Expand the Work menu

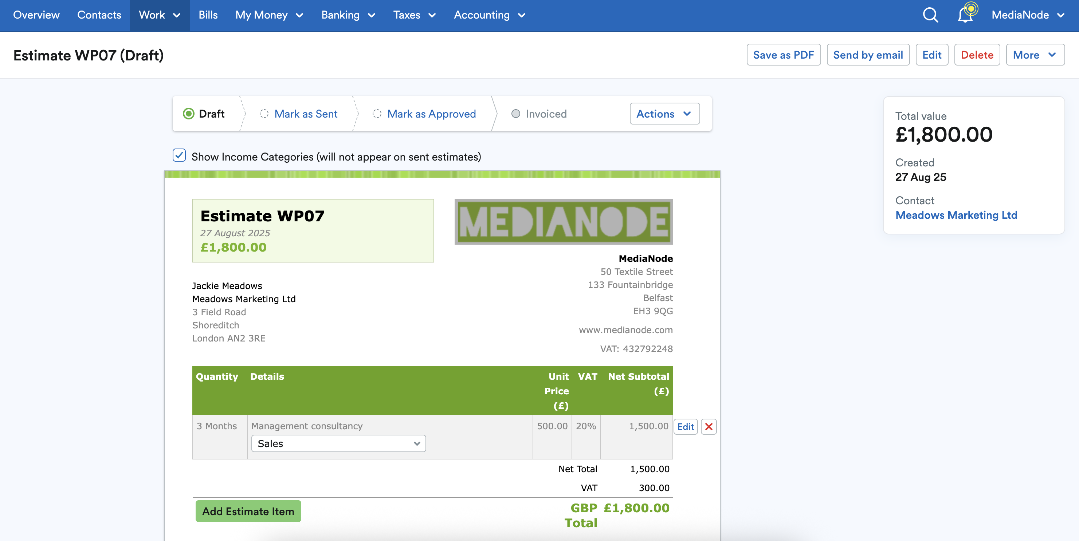pyautogui.click(x=160, y=15)
